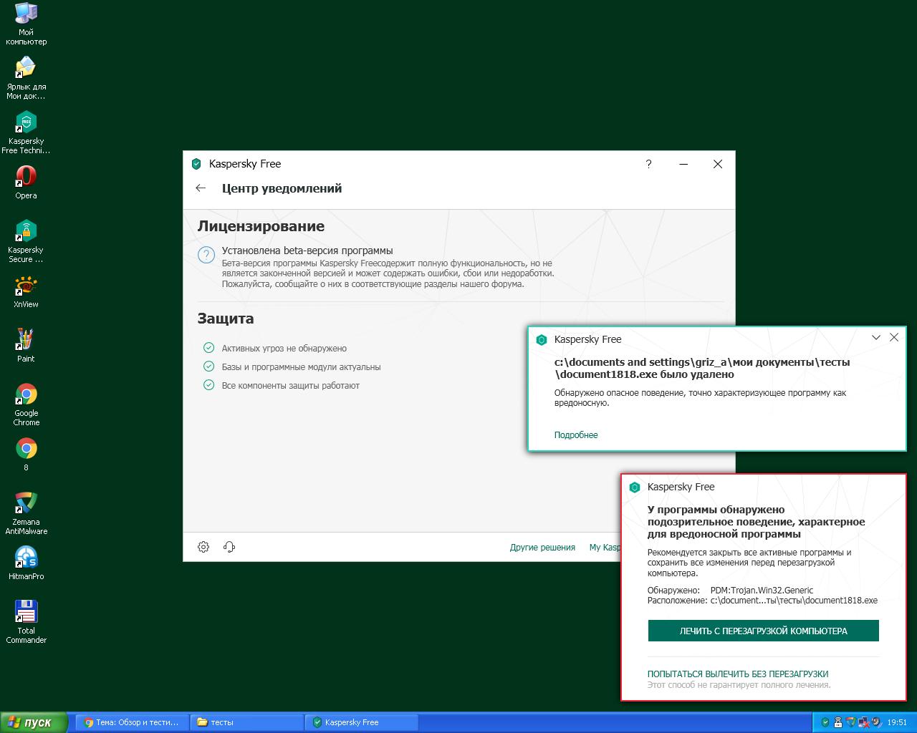Open Kaspersky help via the question mark
This screenshot has width=917, height=733.
pos(648,164)
